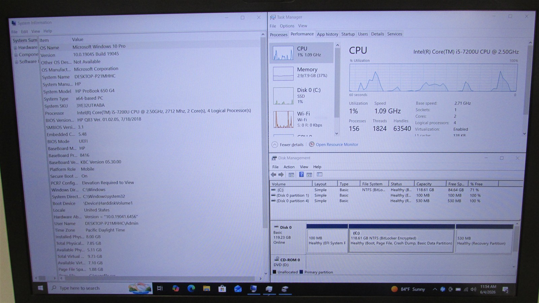Viewport: 539px width, 303px height.
Task: Click the weather widget showing 84°F Sunny
Action: click(408, 289)
